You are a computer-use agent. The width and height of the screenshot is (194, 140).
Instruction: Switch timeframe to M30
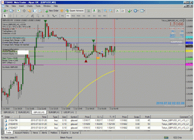tap(78, 16)
